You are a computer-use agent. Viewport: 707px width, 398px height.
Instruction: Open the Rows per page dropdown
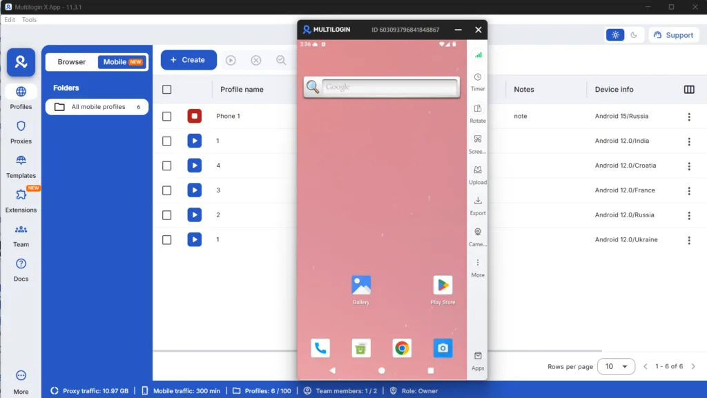coord(615,366)
